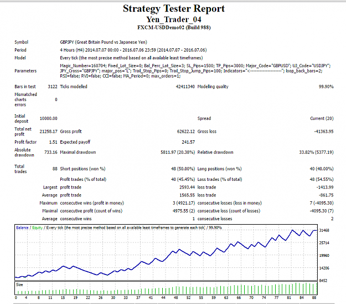
Task: Click maximal consecutive profit '4975.55 (2)'
Action: coord(184,211)
